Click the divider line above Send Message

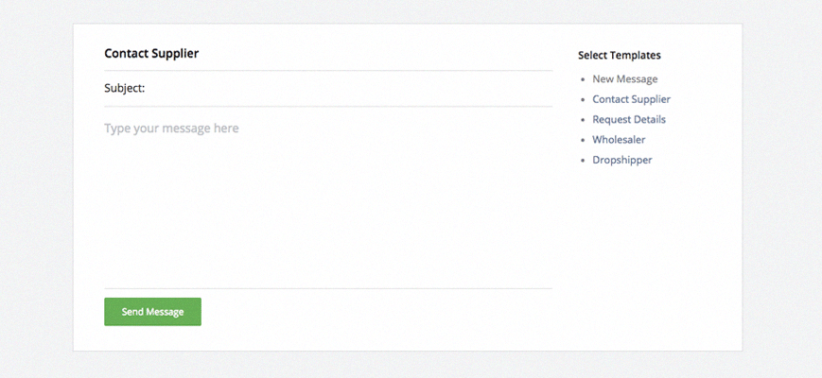coord(327,288)
